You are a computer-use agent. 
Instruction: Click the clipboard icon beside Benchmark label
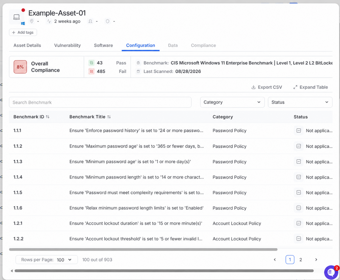[138, 63]
